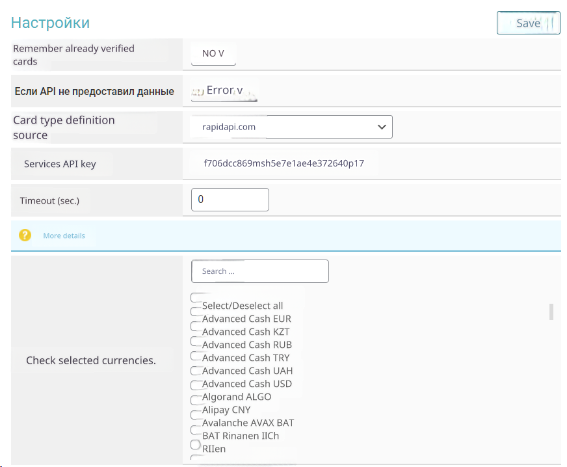Screen dimensions: 567x467
Task: Expand the Error dropdown for missing API data
Action: click(x=224, y=91)
